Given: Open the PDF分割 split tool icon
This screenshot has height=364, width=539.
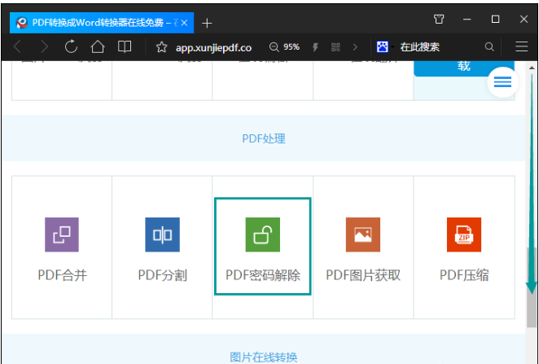Looking at the screenshot, I should [x=162, y=235].
